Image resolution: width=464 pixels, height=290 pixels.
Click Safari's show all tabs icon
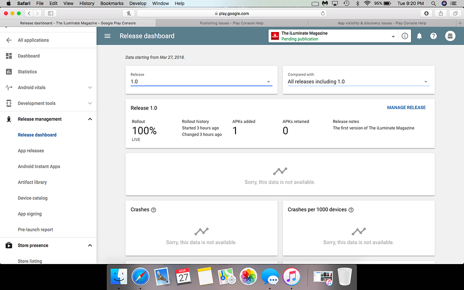click(455, 13)
